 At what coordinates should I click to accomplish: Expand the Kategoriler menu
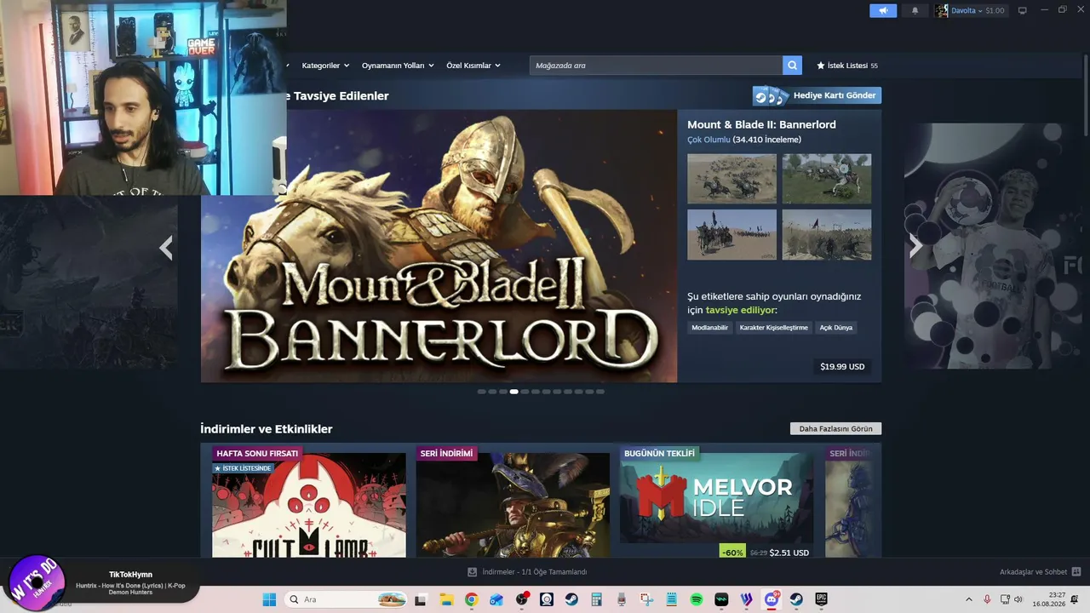325,66
